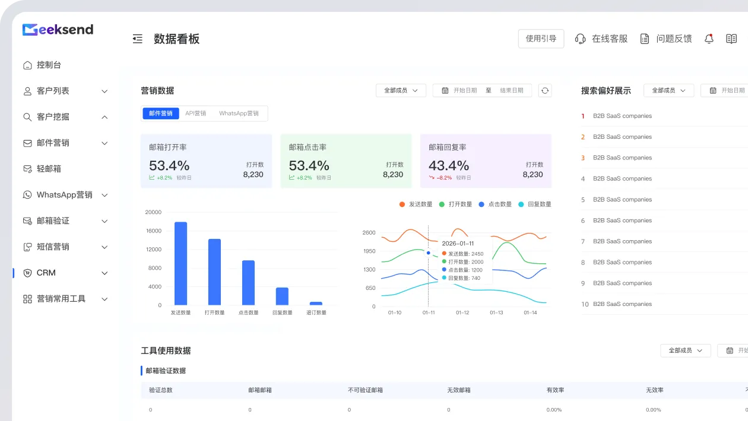The height and width of the screenshot is (421, 748).
Task: Expand the 短信营销 menu chevron
Action: pos(104,247)
